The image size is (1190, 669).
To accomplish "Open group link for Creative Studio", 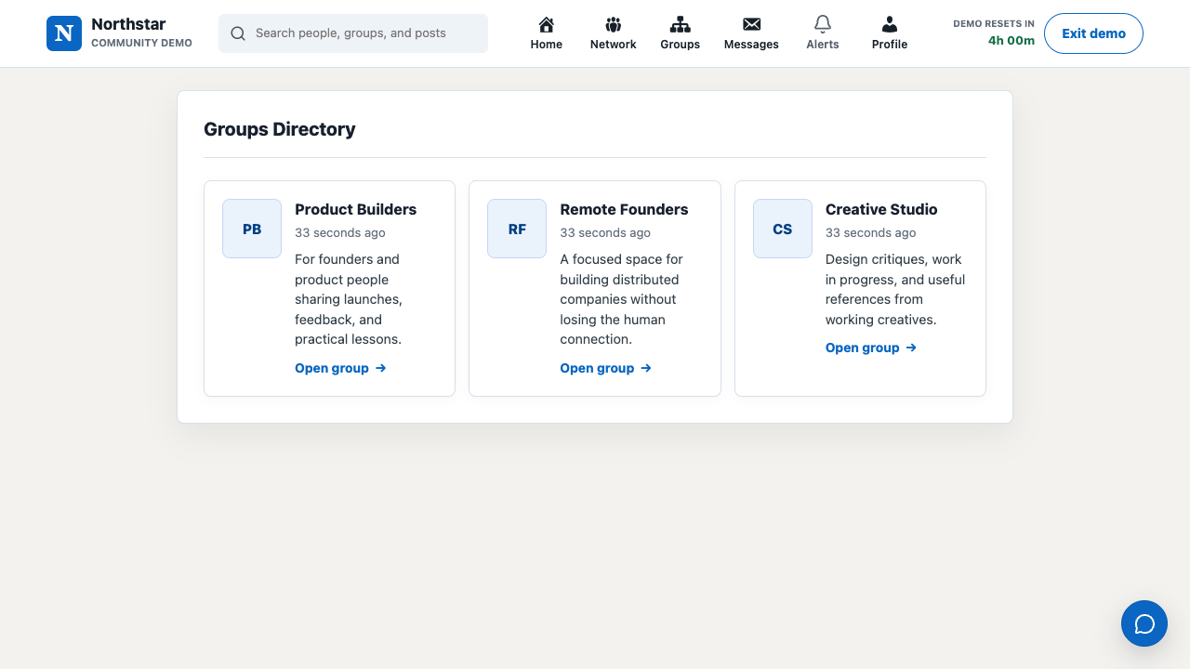I will pyautogui.click(x=871, y=348).
